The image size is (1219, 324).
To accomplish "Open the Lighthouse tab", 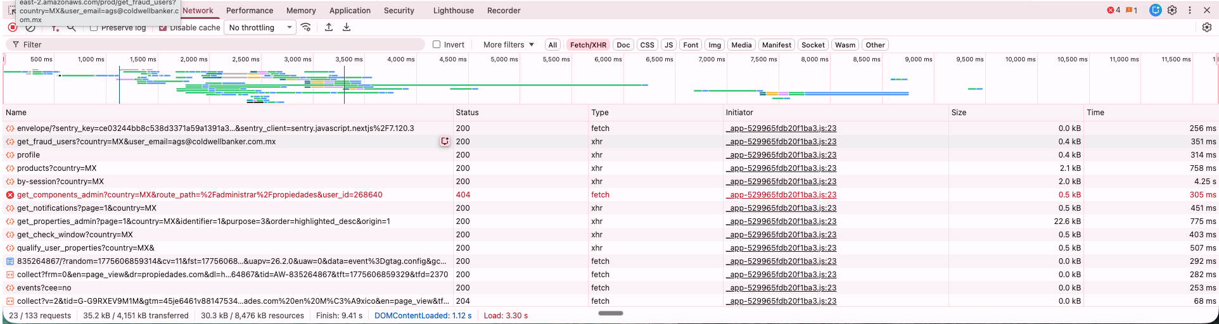I will pos(453,11).
